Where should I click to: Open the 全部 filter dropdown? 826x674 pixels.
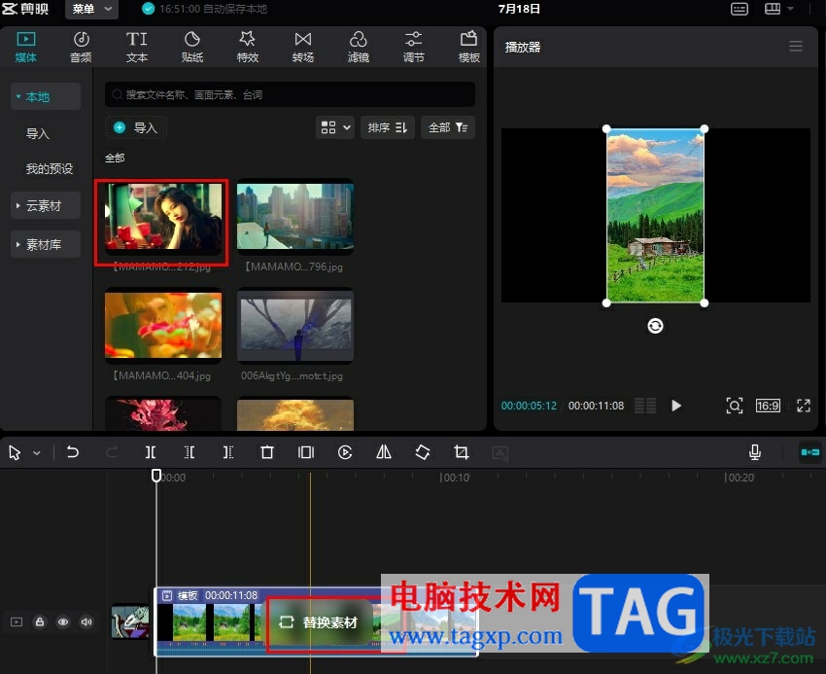click(448, 127)
